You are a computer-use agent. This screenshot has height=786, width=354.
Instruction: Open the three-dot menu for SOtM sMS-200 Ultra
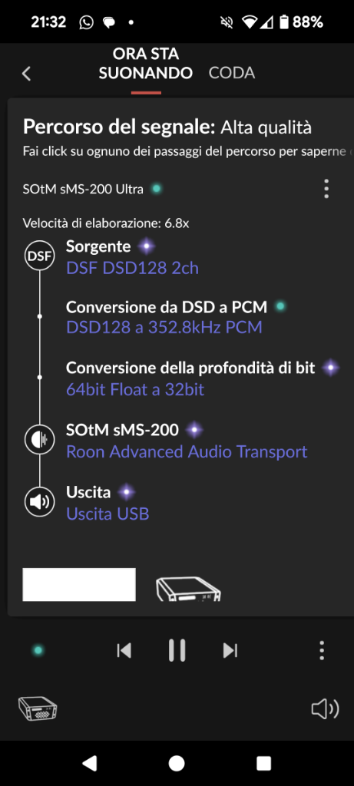pyautogui.click(x=326, y=189)
